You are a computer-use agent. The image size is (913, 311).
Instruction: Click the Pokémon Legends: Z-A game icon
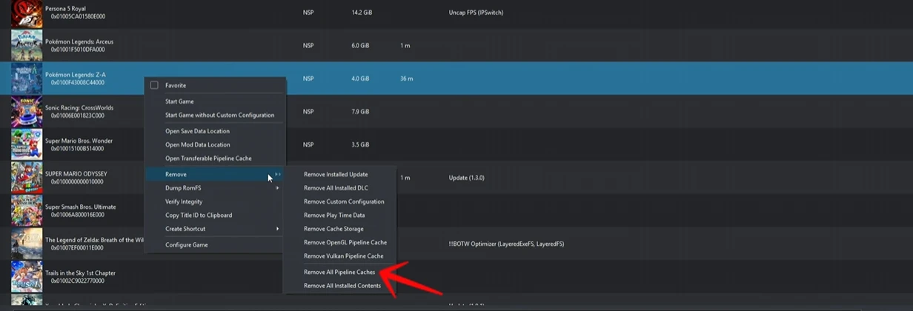coord(26,78)
